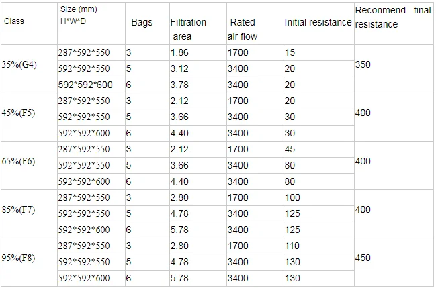Viewport: 436px width, 288px height.
Task: Click the 1.86 filtration area value
Action: 179,52
